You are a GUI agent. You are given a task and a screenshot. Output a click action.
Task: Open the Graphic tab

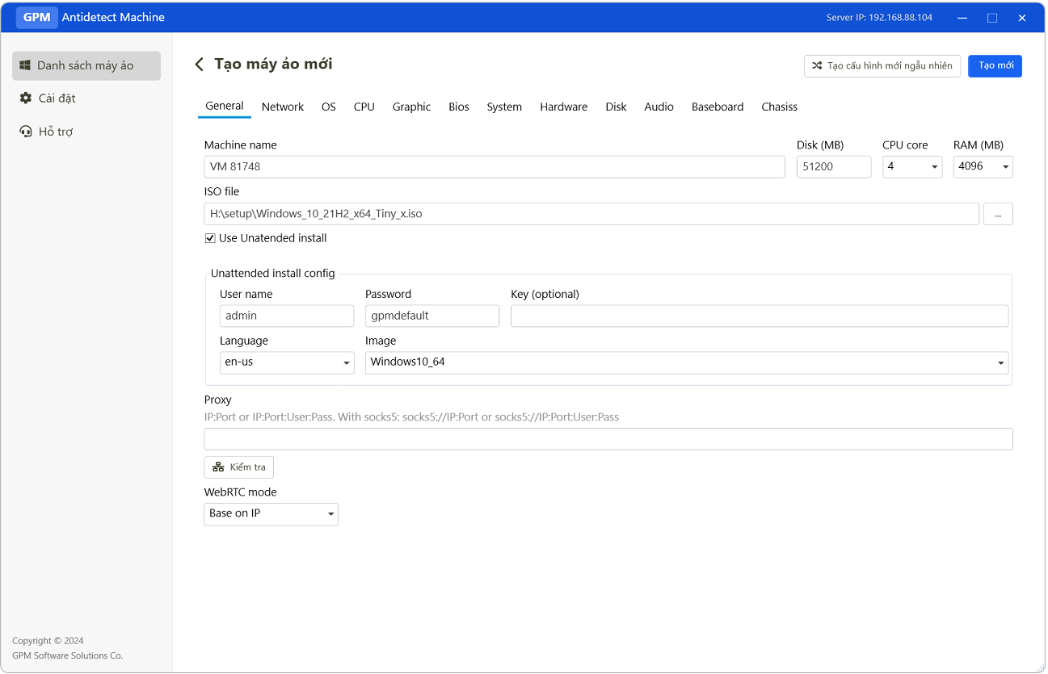pyautogui.click(x=411, y=107)
